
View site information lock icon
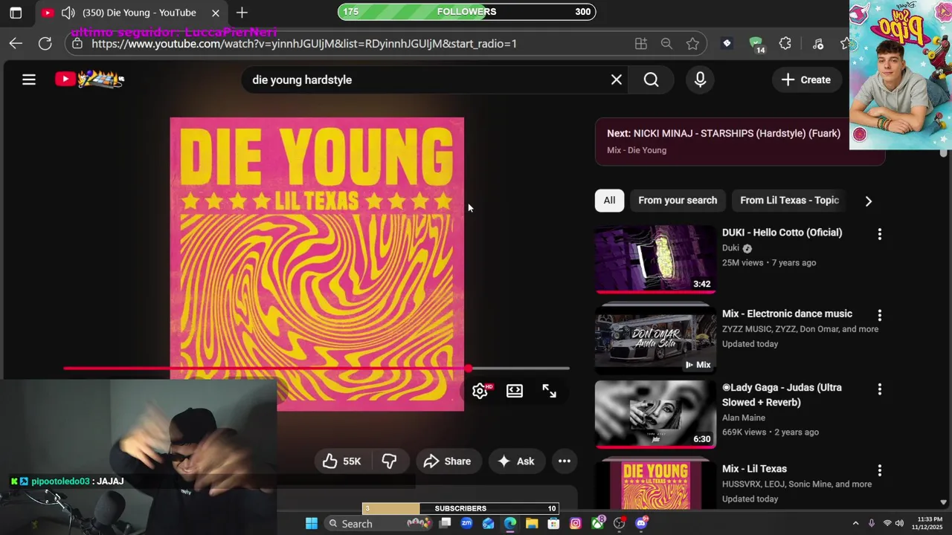77,44
